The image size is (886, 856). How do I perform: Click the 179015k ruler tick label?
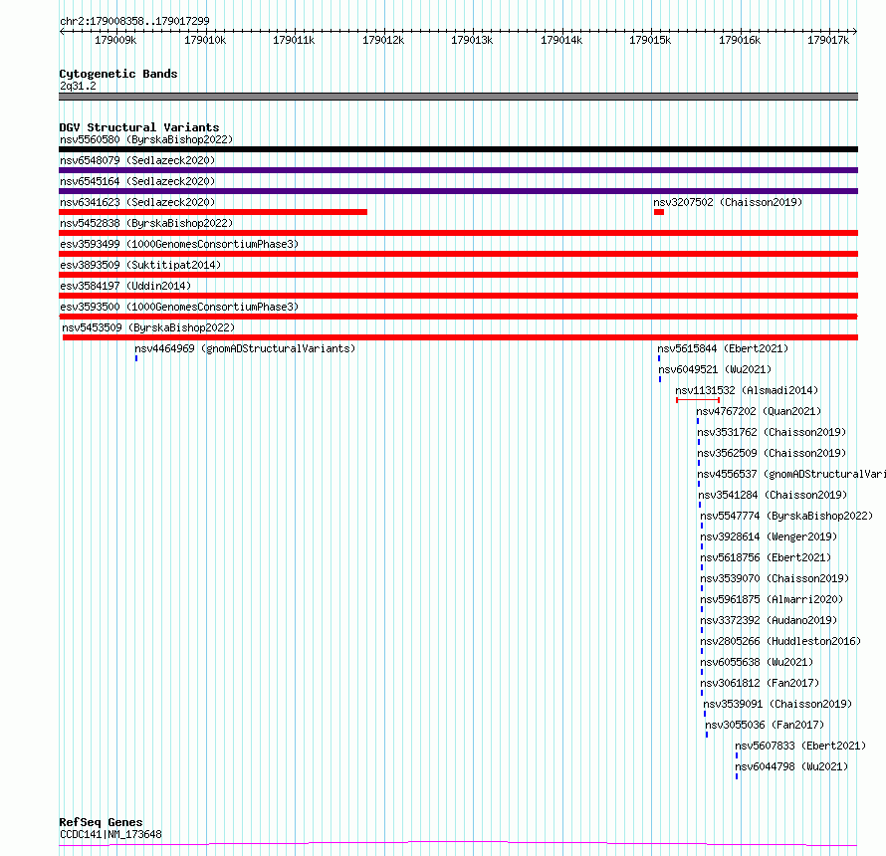tap(650, 40)
